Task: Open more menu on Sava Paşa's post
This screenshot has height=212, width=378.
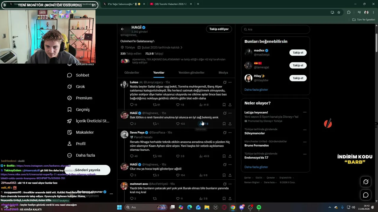Action: [230, 132]
